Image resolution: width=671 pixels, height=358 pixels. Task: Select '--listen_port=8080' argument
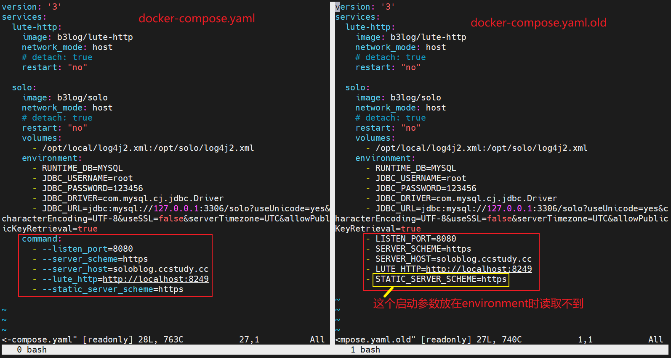coord(88,249)
